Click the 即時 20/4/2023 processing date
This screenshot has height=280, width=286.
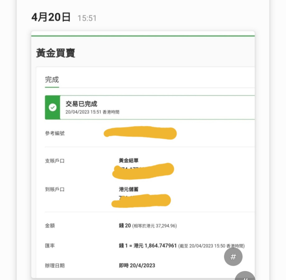[x=137, y=265]
